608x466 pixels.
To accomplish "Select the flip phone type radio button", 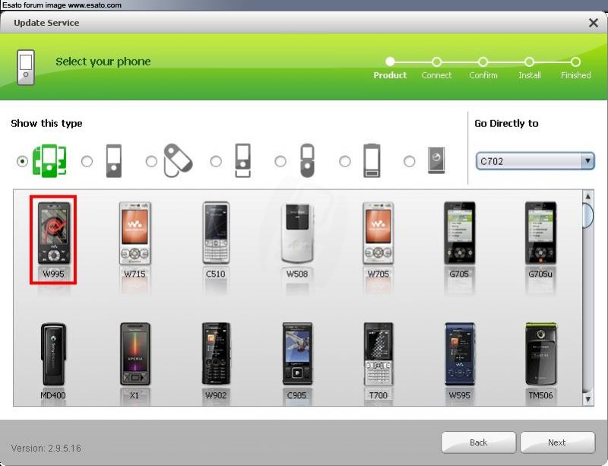I will click(280, 161).
